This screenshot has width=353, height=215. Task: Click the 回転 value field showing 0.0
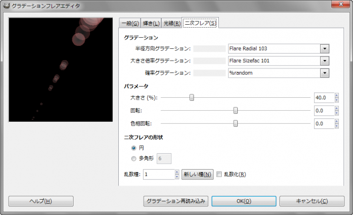point(324,111)
